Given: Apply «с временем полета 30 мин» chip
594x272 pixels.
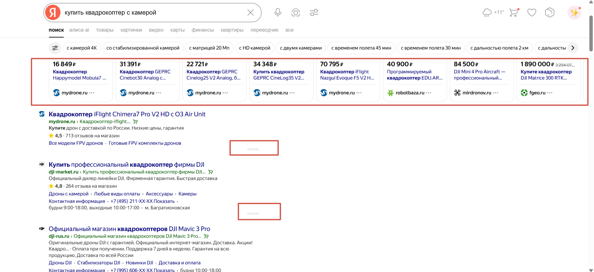Looking at the screenshot, I should [431, 48].
